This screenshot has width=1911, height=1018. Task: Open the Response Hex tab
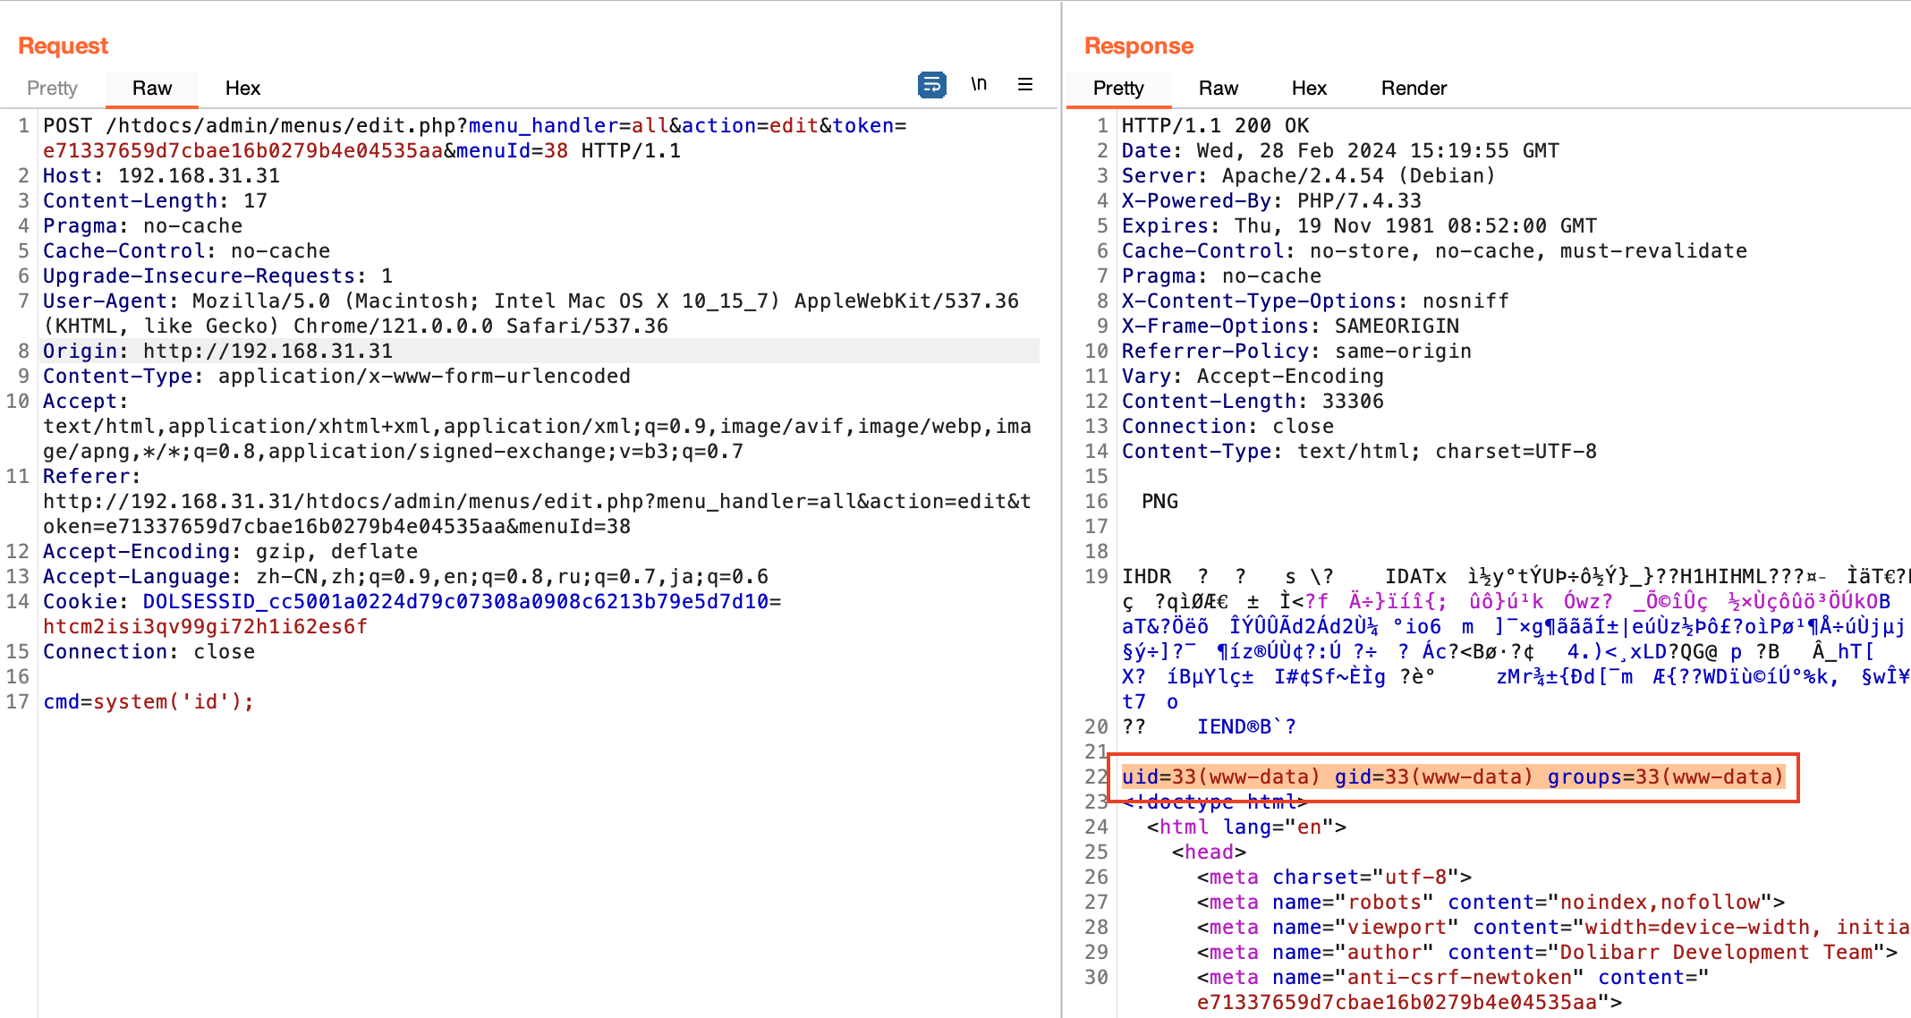coord(1308,88)
